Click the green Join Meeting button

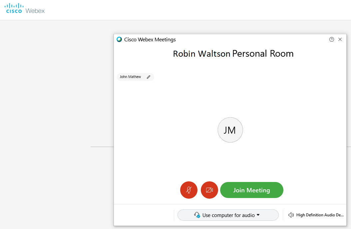click(x=252, y=190)
